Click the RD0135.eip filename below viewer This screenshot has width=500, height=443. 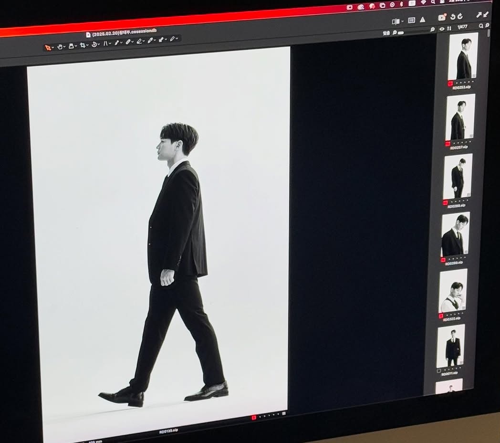168,432
